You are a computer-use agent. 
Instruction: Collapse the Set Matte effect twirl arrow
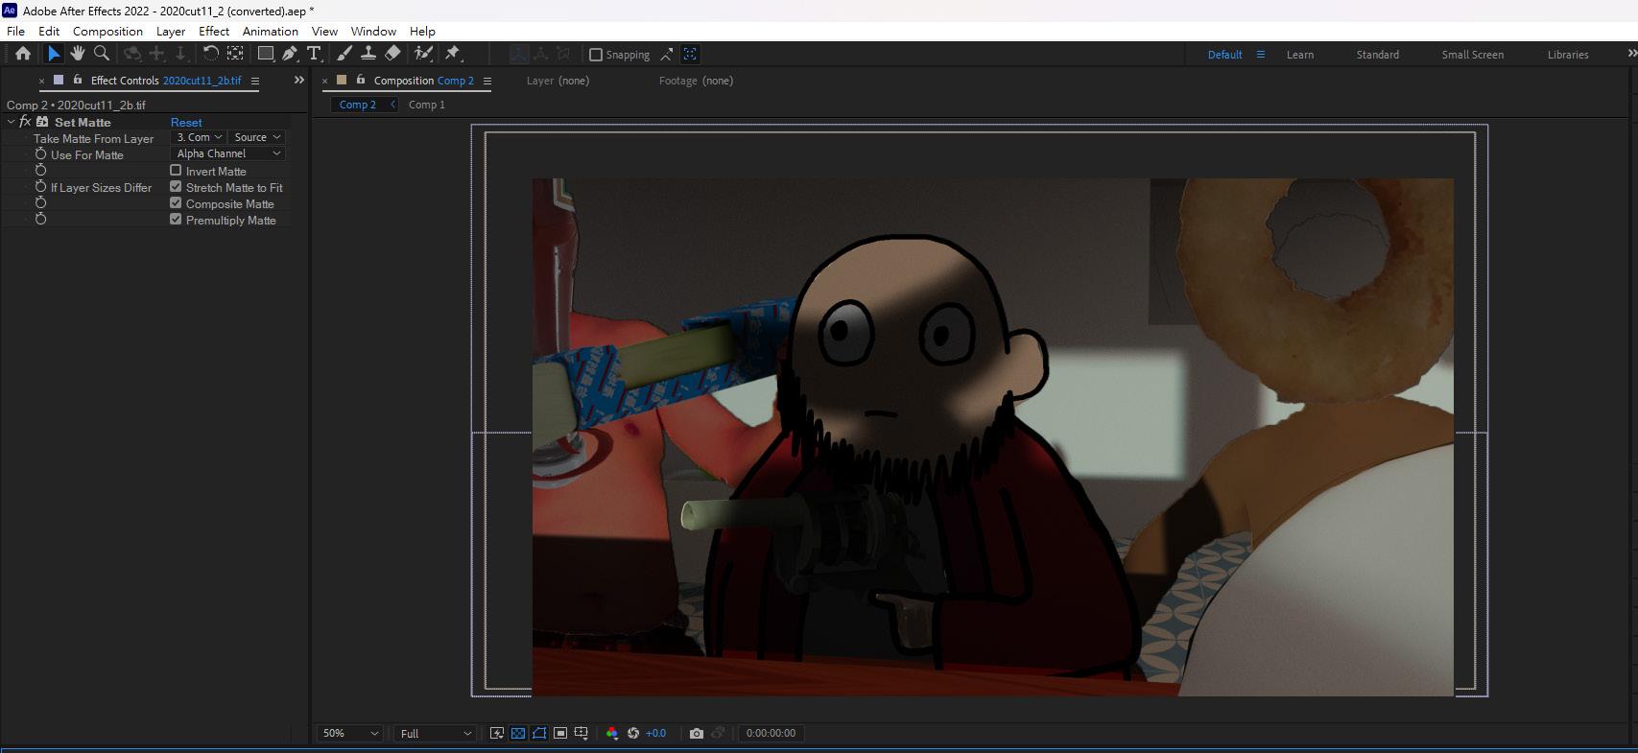click(x=11, y=122)
